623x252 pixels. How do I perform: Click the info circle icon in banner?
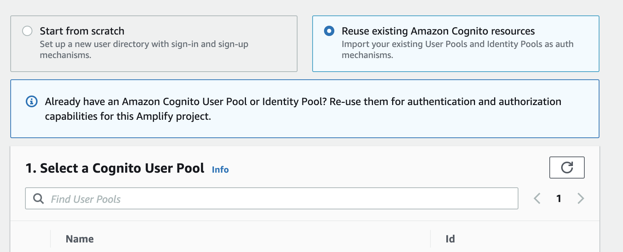[32, 101]
